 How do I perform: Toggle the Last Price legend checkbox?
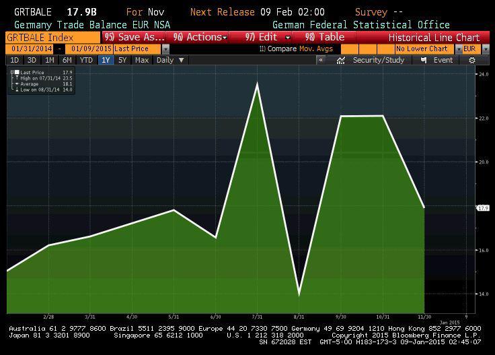(17, 72)
